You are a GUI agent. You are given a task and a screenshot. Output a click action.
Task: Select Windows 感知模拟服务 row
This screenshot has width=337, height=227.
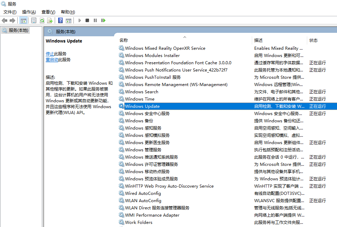[x=228, y=135]
